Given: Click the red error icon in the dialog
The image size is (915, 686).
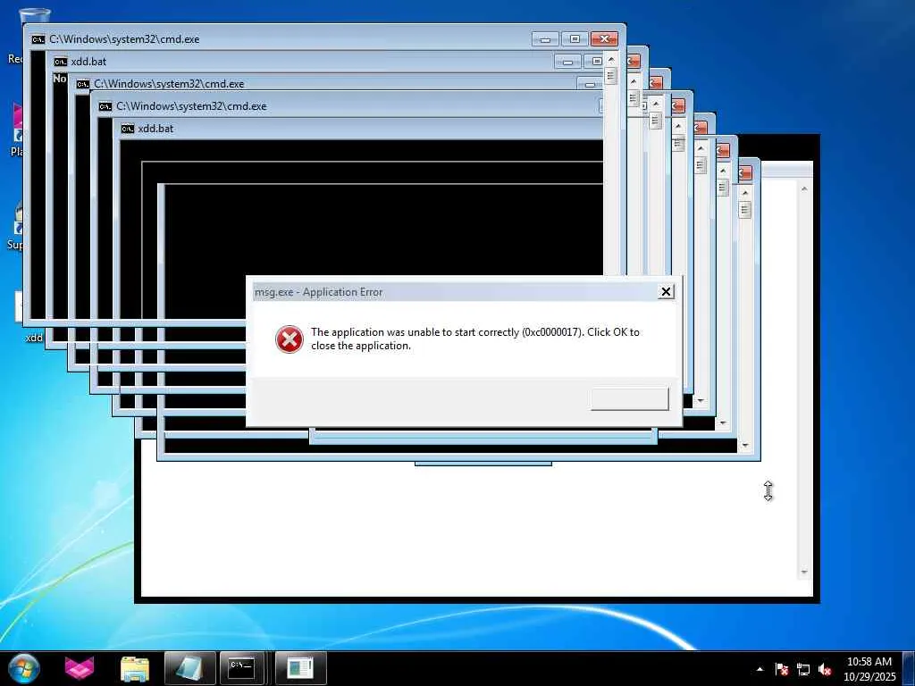Looking at the screenshot, I should click(x=290, y=339).
